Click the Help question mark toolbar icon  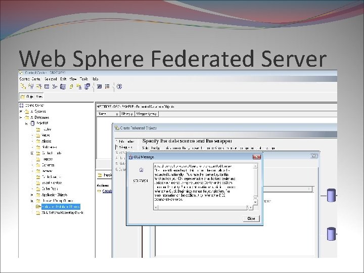[119, 86]
